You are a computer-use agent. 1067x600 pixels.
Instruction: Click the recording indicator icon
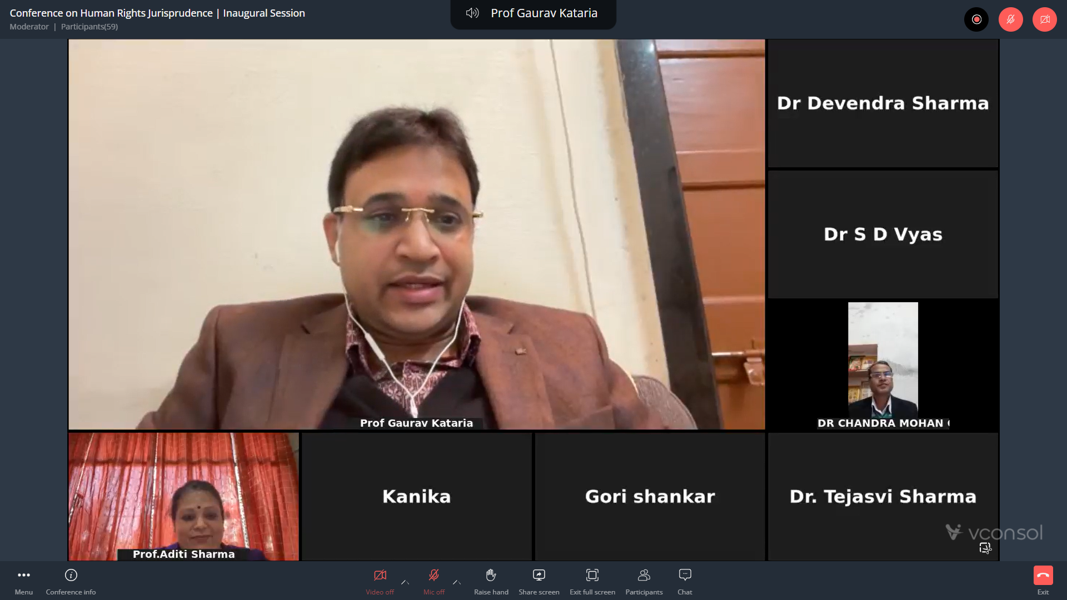point(976,19)
